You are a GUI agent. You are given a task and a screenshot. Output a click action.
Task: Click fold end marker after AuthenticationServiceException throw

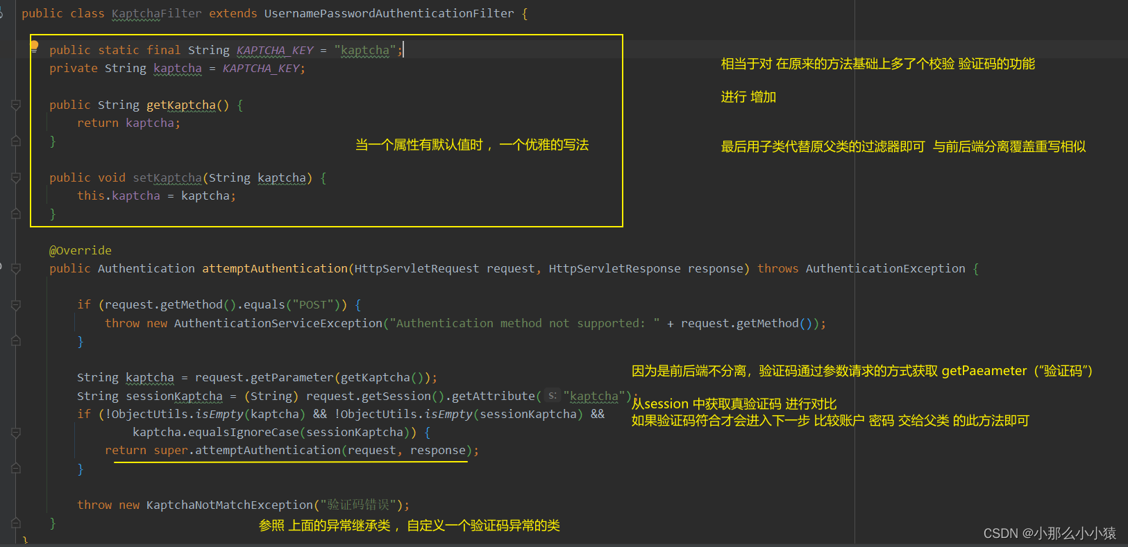[x=16, y=341]
